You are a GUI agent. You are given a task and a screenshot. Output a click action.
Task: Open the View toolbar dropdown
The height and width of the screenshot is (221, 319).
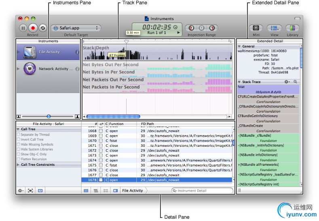click(x=274, y=28)
